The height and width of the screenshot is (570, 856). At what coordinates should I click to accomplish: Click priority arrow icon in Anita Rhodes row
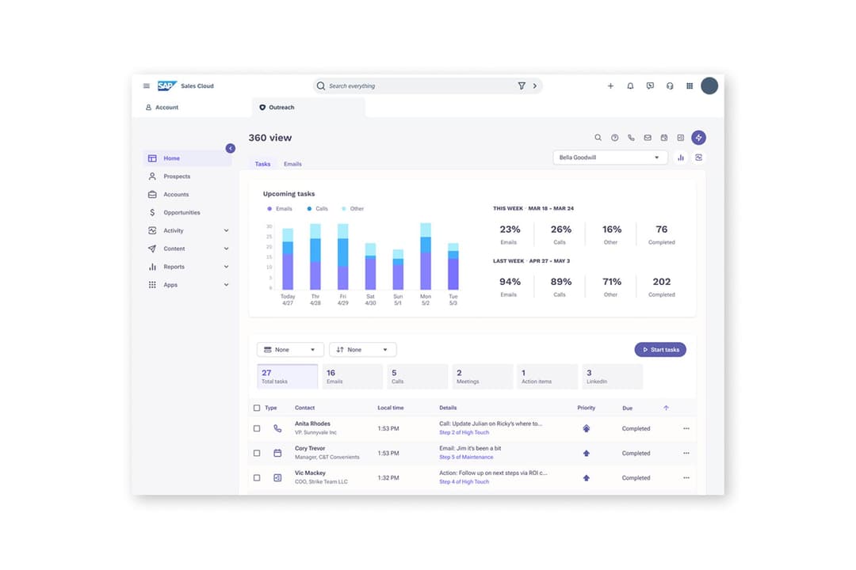[x=586, y=428]
